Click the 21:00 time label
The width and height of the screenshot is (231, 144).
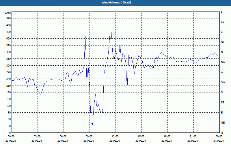click(x=193, y=137)
